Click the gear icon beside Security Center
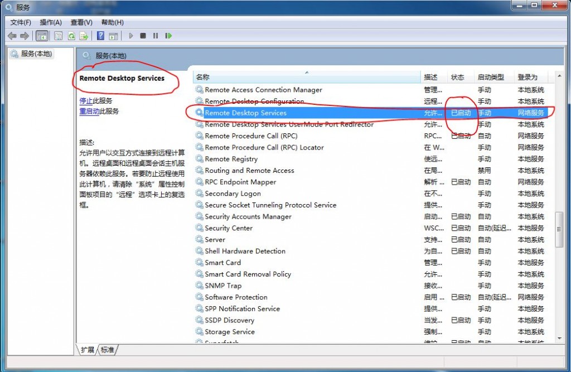This screenshot has height=372, width=571. tap(199, 228)
